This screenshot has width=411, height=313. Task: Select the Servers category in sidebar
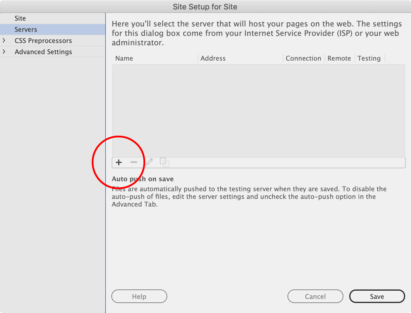tap(26, 29)
